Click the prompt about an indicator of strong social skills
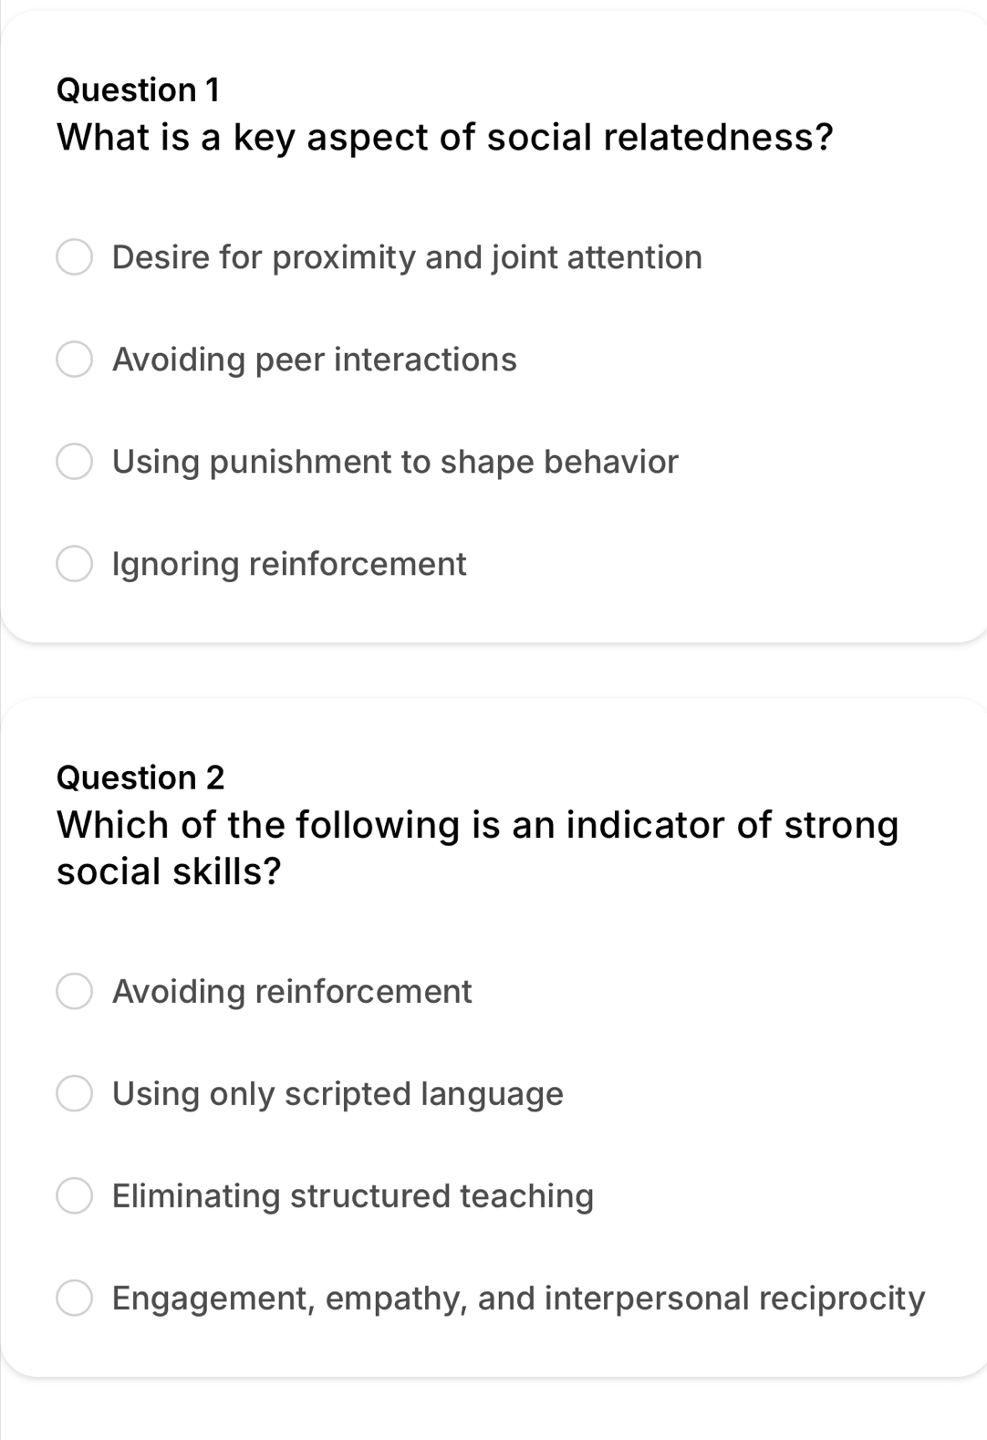Image resolution: width=987 pixels, height=1440 pixels. [x=477, y=848]
